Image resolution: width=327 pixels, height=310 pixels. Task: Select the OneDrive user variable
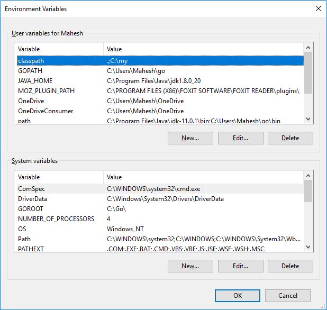[160, 101]
